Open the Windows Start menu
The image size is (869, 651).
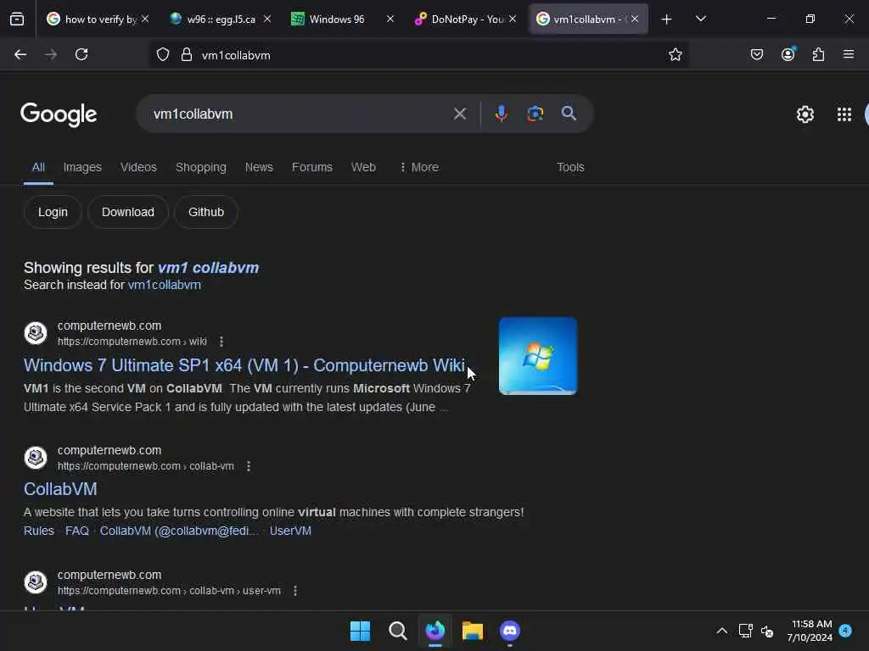click(x=360, y=631)
